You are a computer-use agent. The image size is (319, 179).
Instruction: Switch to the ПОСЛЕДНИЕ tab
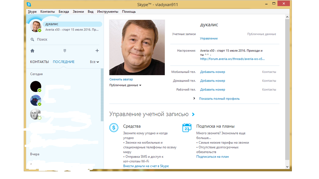64,62
